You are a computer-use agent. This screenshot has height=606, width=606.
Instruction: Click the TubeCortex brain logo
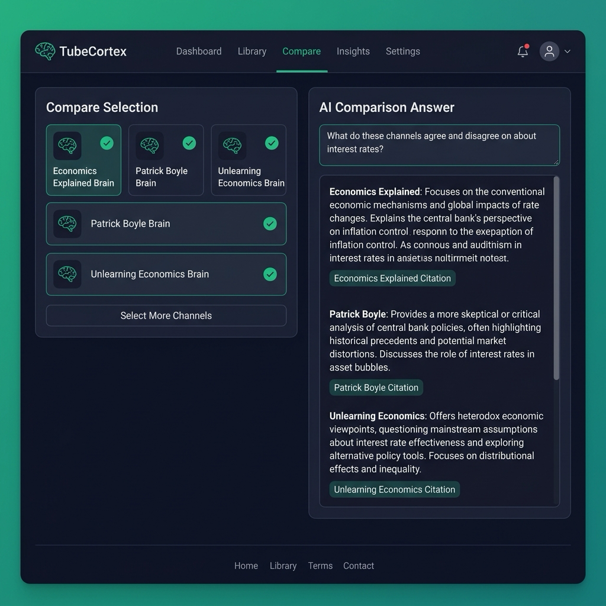45,51
